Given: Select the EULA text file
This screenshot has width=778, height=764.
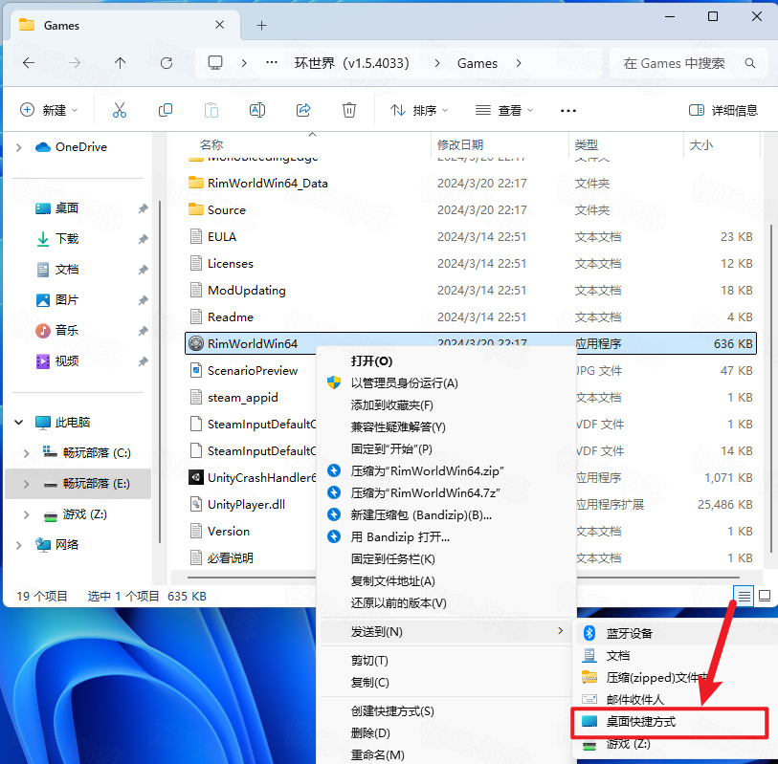Looking at the screenshot, I should [471, 236].
